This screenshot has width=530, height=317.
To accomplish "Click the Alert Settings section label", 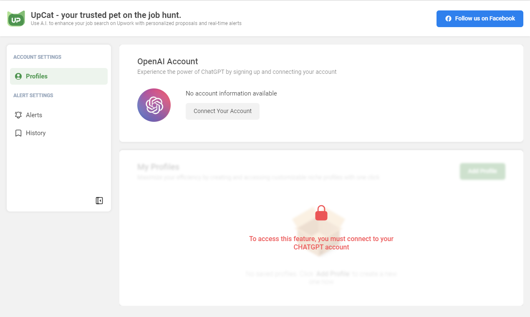I will [33, 96].
